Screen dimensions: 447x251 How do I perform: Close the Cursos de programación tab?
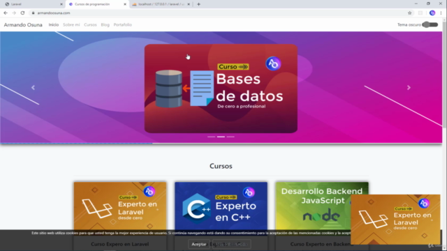pos(125,4)
